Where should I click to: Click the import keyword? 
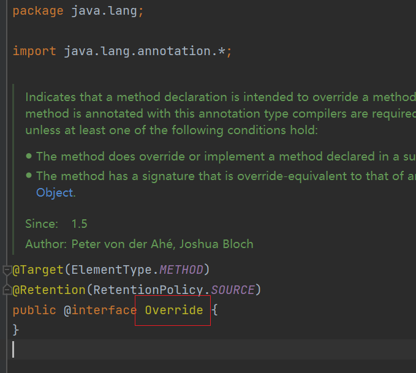[34, 51]
